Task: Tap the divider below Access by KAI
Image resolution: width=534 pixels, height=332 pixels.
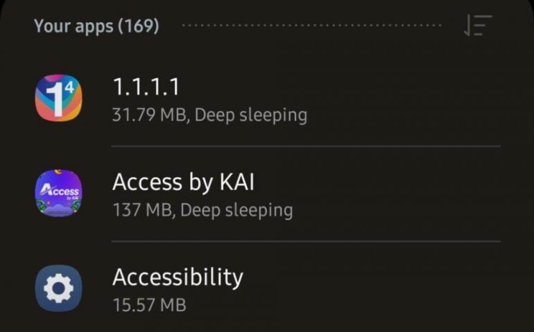Action: [306, 241]
